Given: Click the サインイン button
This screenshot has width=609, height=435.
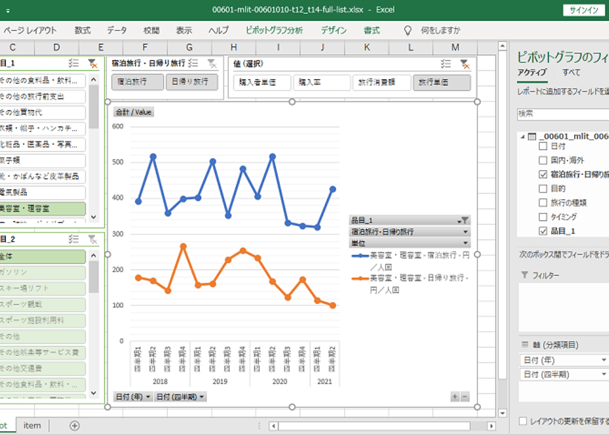Looking at the screenshot, I should click(584, 10).
